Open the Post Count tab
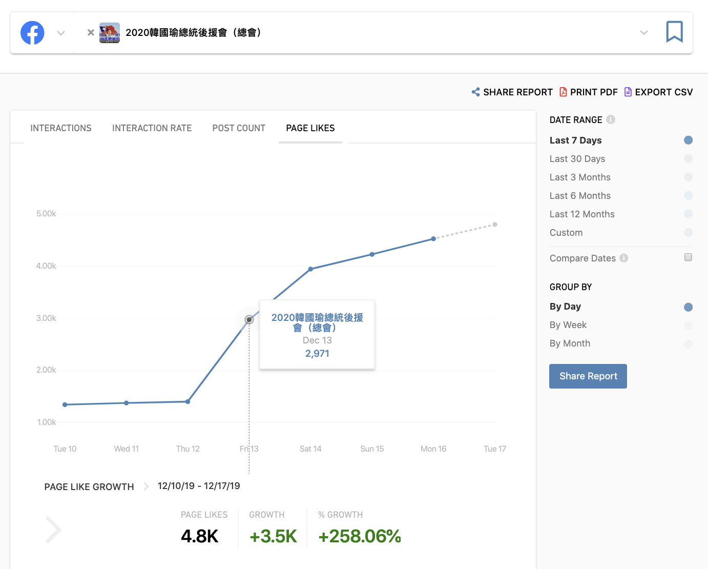This screenshot has width=708, height=569. pyautogui.click(x=239, y=128)
